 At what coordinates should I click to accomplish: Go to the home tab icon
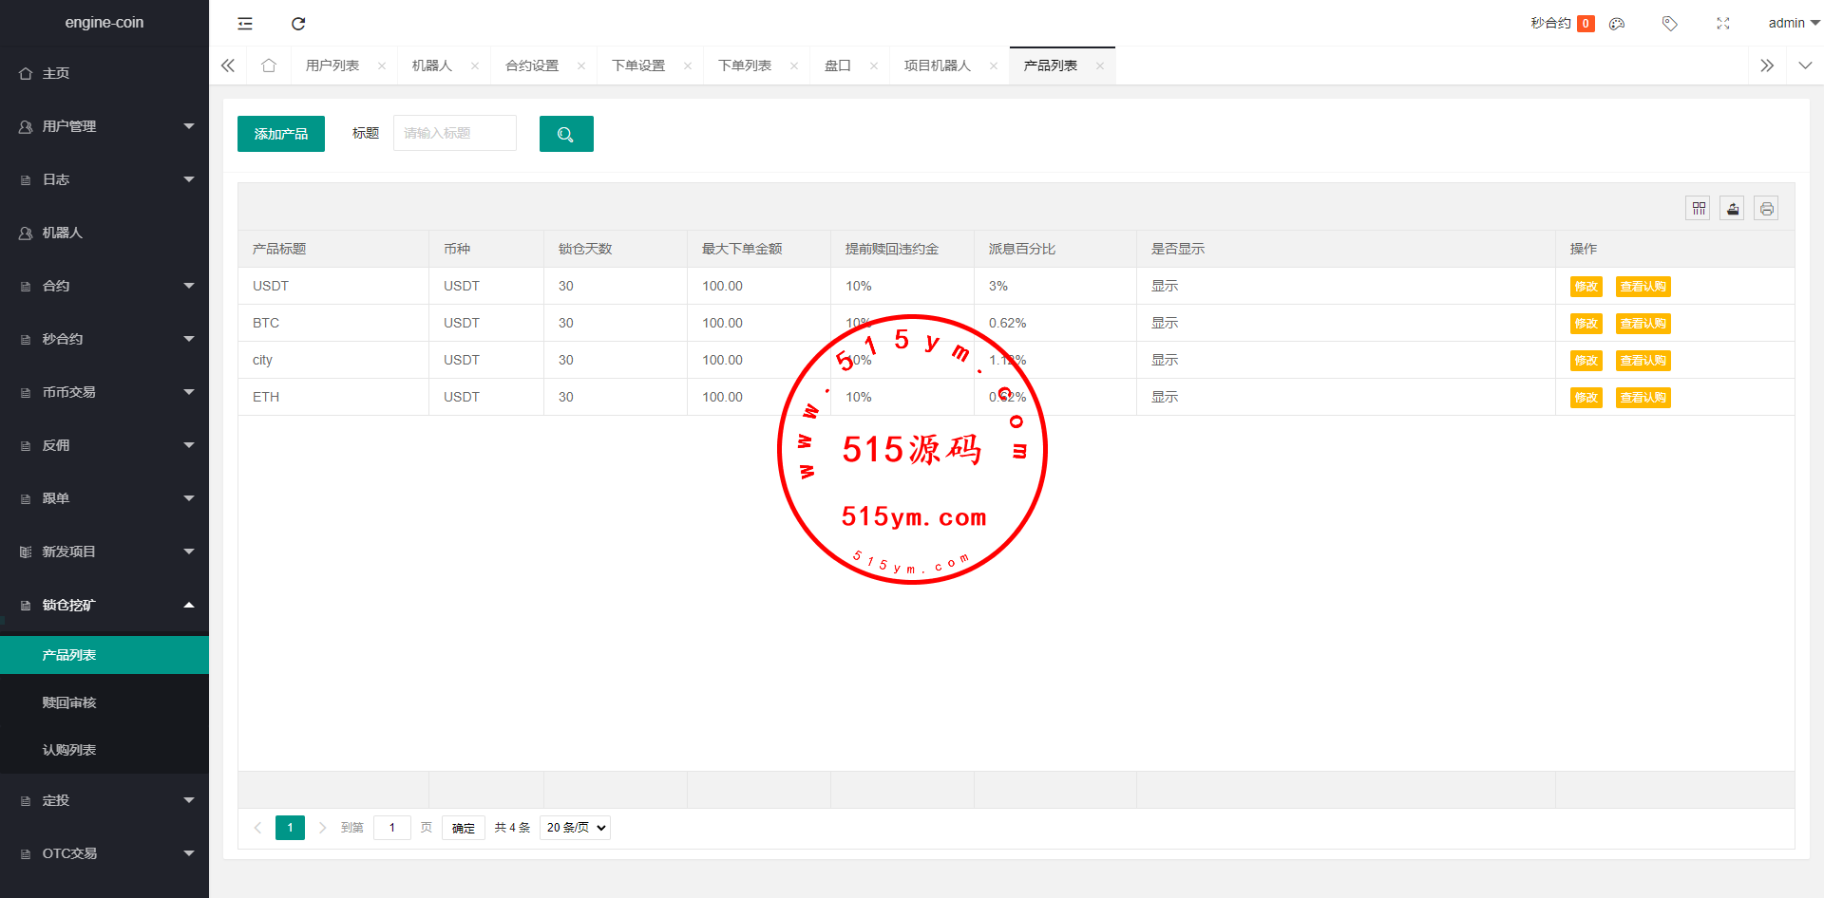269,65
